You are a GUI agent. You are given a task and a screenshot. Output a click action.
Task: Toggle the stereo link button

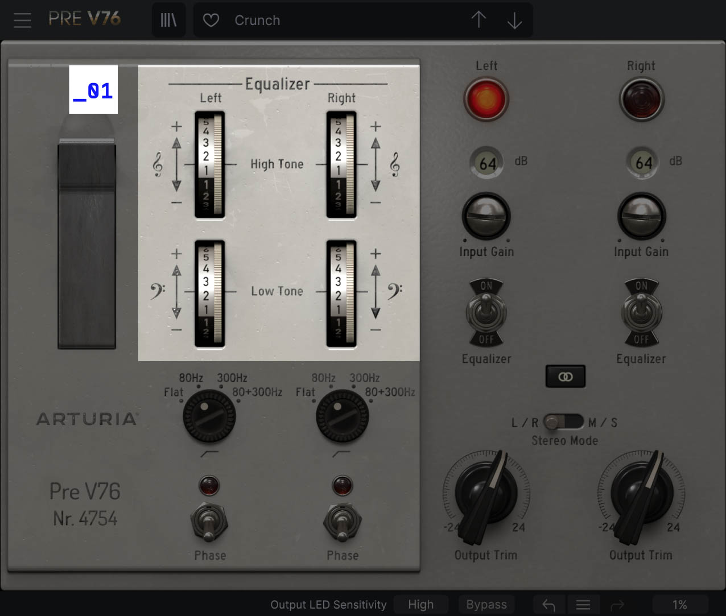(x=565, y=377)
